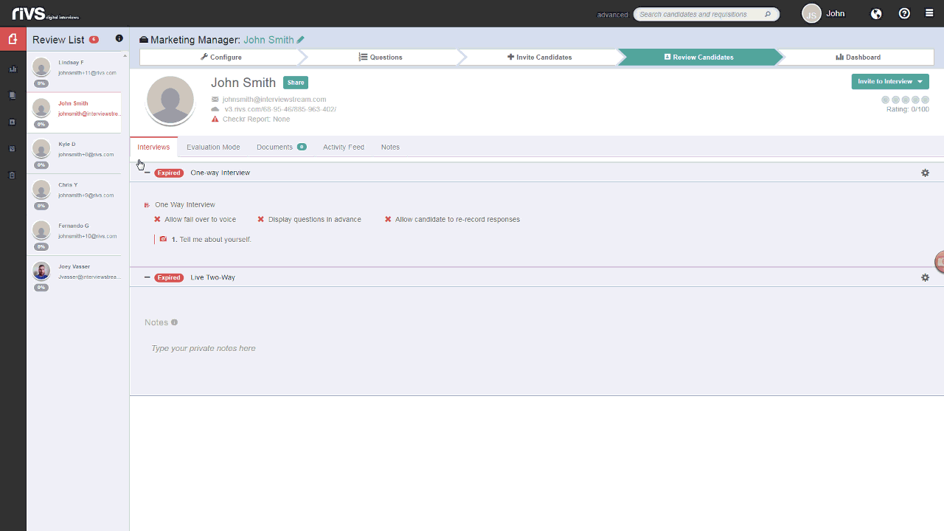Go to the Configure step
This screenshot has height=531, width=944.
point(221,57)
